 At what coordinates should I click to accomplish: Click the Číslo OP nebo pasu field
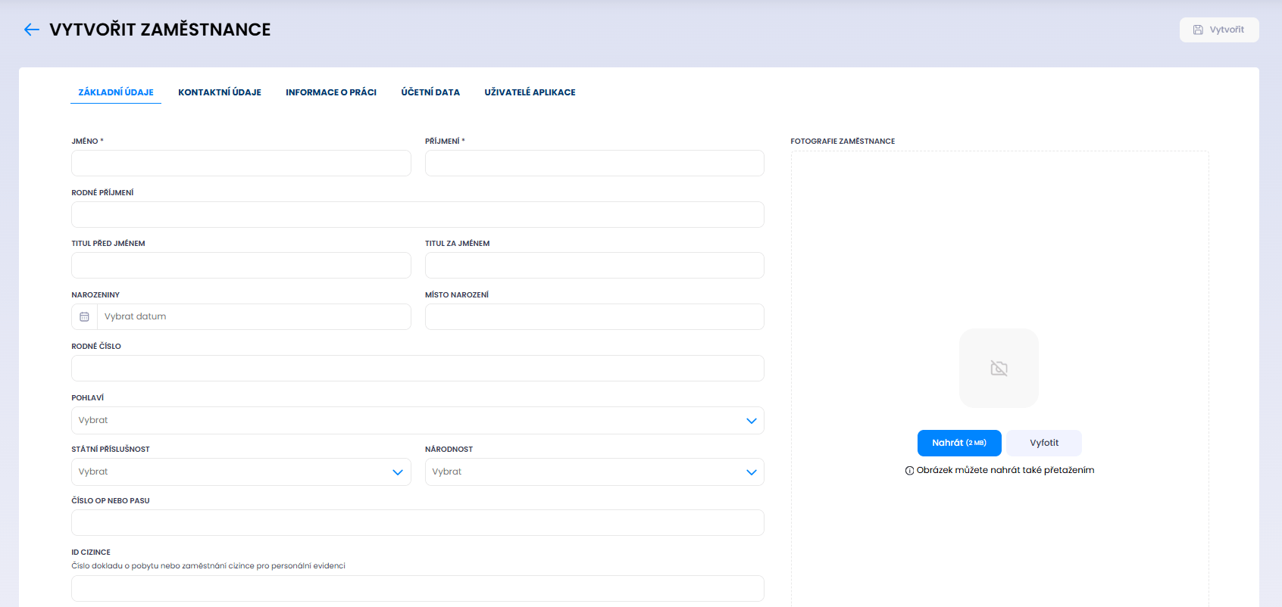(x=417, y=522)
